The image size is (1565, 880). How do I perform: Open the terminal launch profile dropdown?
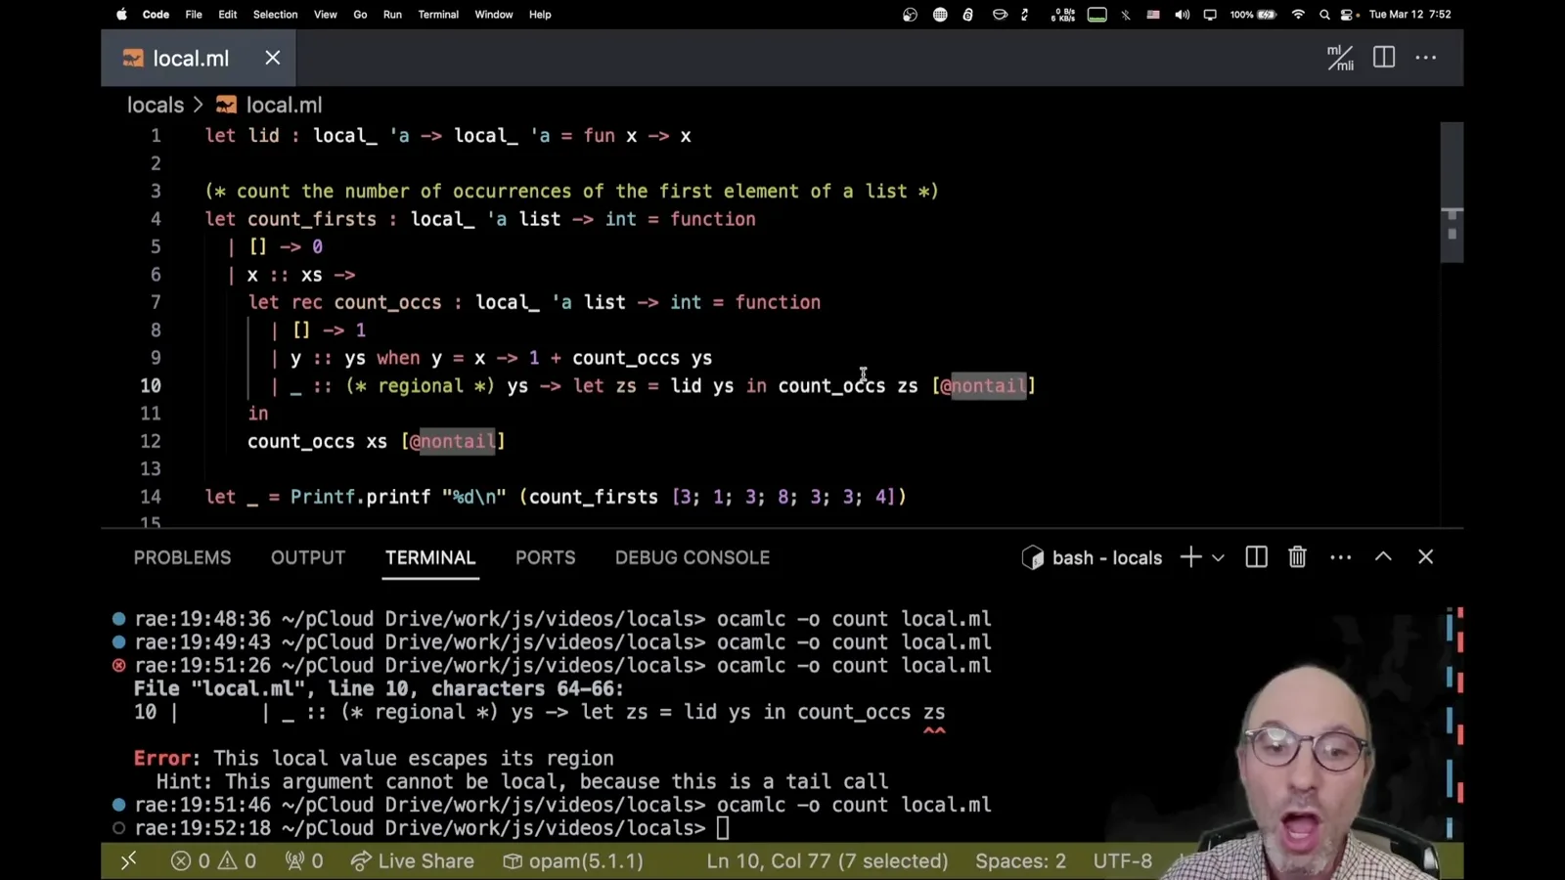(1218, 557)
